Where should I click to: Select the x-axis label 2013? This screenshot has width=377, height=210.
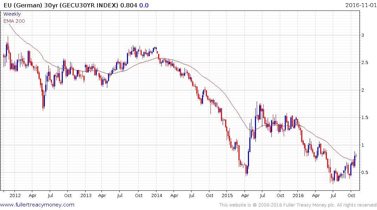click(86, 195)
